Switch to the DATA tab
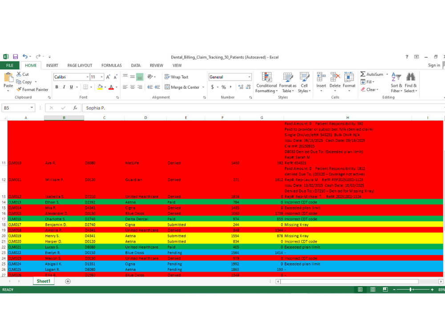 [136, 65]
